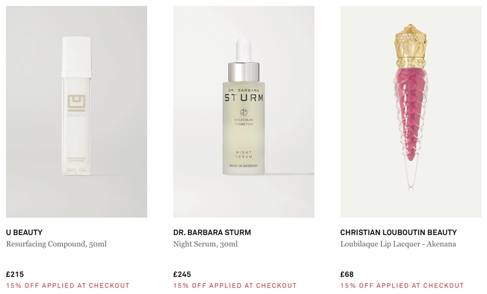The height and width of the screenshot is (294, 487).
Task: Click the white dropper top of the serum bottle
Action: (244, 51)
